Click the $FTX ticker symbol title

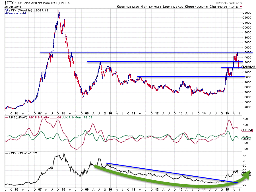coord(9,3)
